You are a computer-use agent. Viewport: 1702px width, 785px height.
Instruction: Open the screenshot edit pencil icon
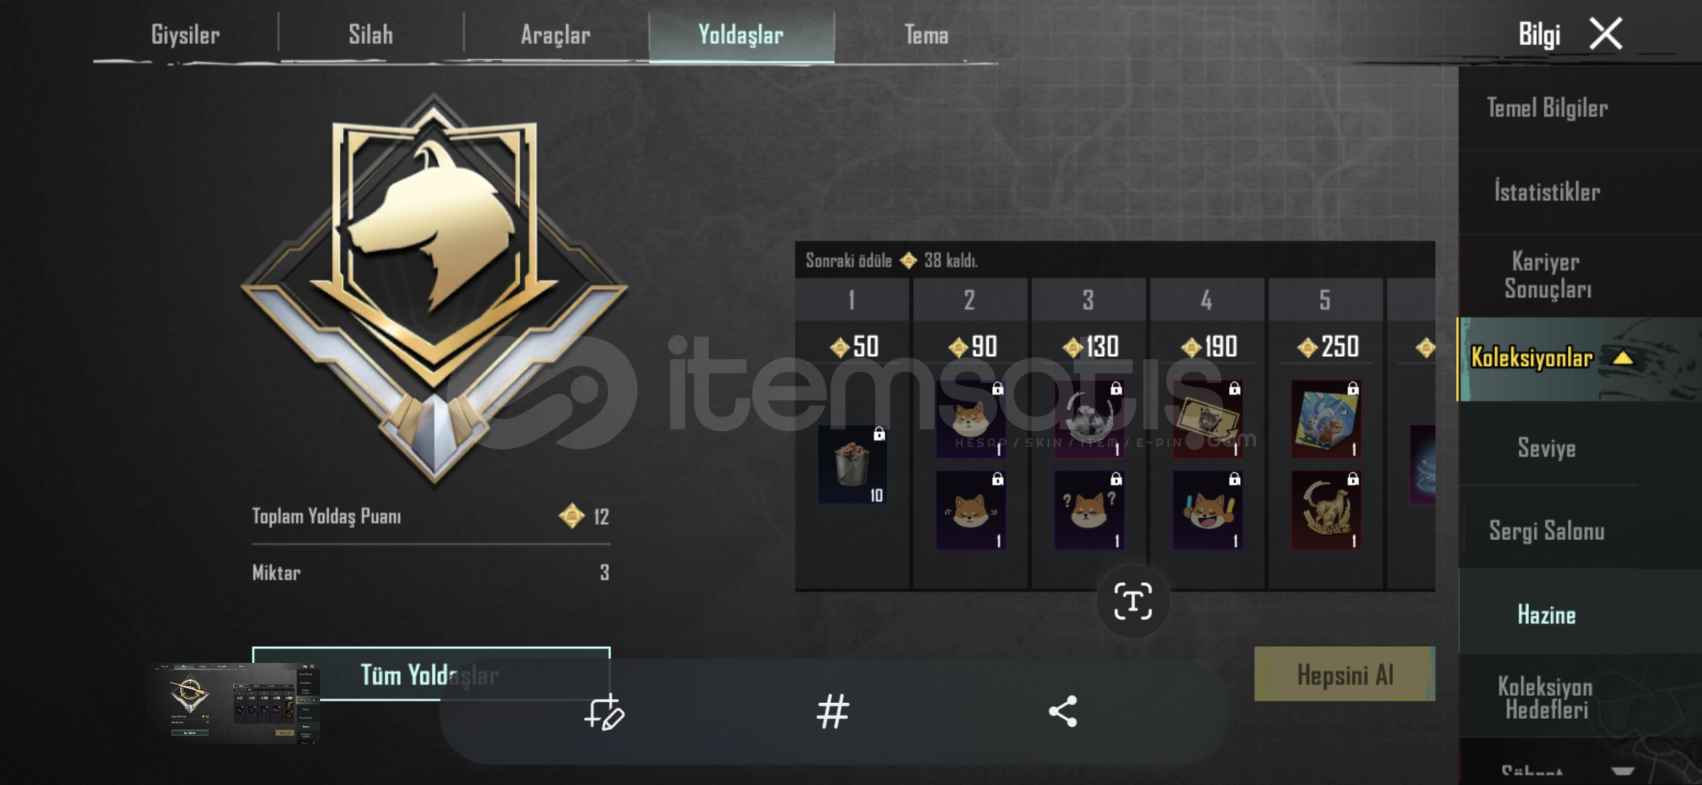(x=604, y=712)
